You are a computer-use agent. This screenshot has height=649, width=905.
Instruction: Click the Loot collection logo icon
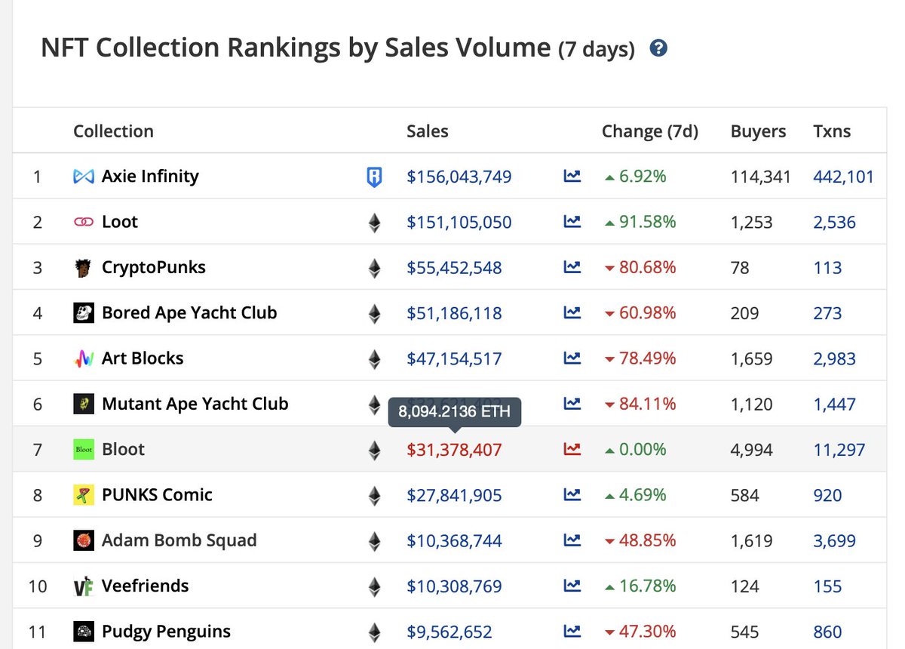pos(84,222)
